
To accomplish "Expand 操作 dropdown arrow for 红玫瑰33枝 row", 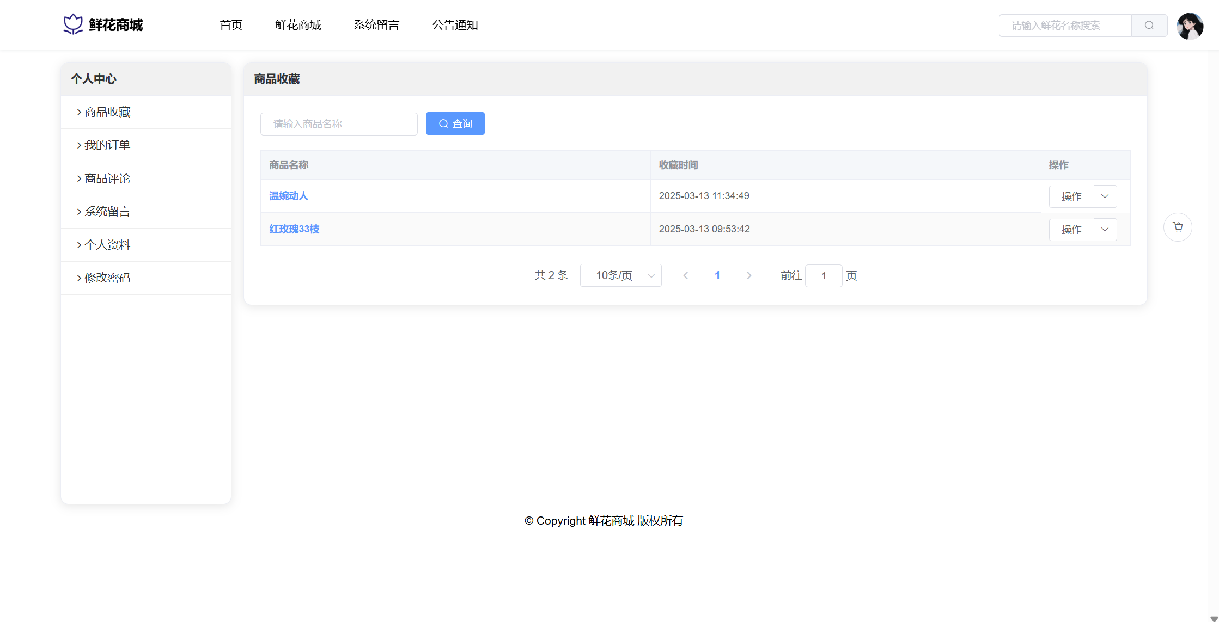I will [1105, 230].
